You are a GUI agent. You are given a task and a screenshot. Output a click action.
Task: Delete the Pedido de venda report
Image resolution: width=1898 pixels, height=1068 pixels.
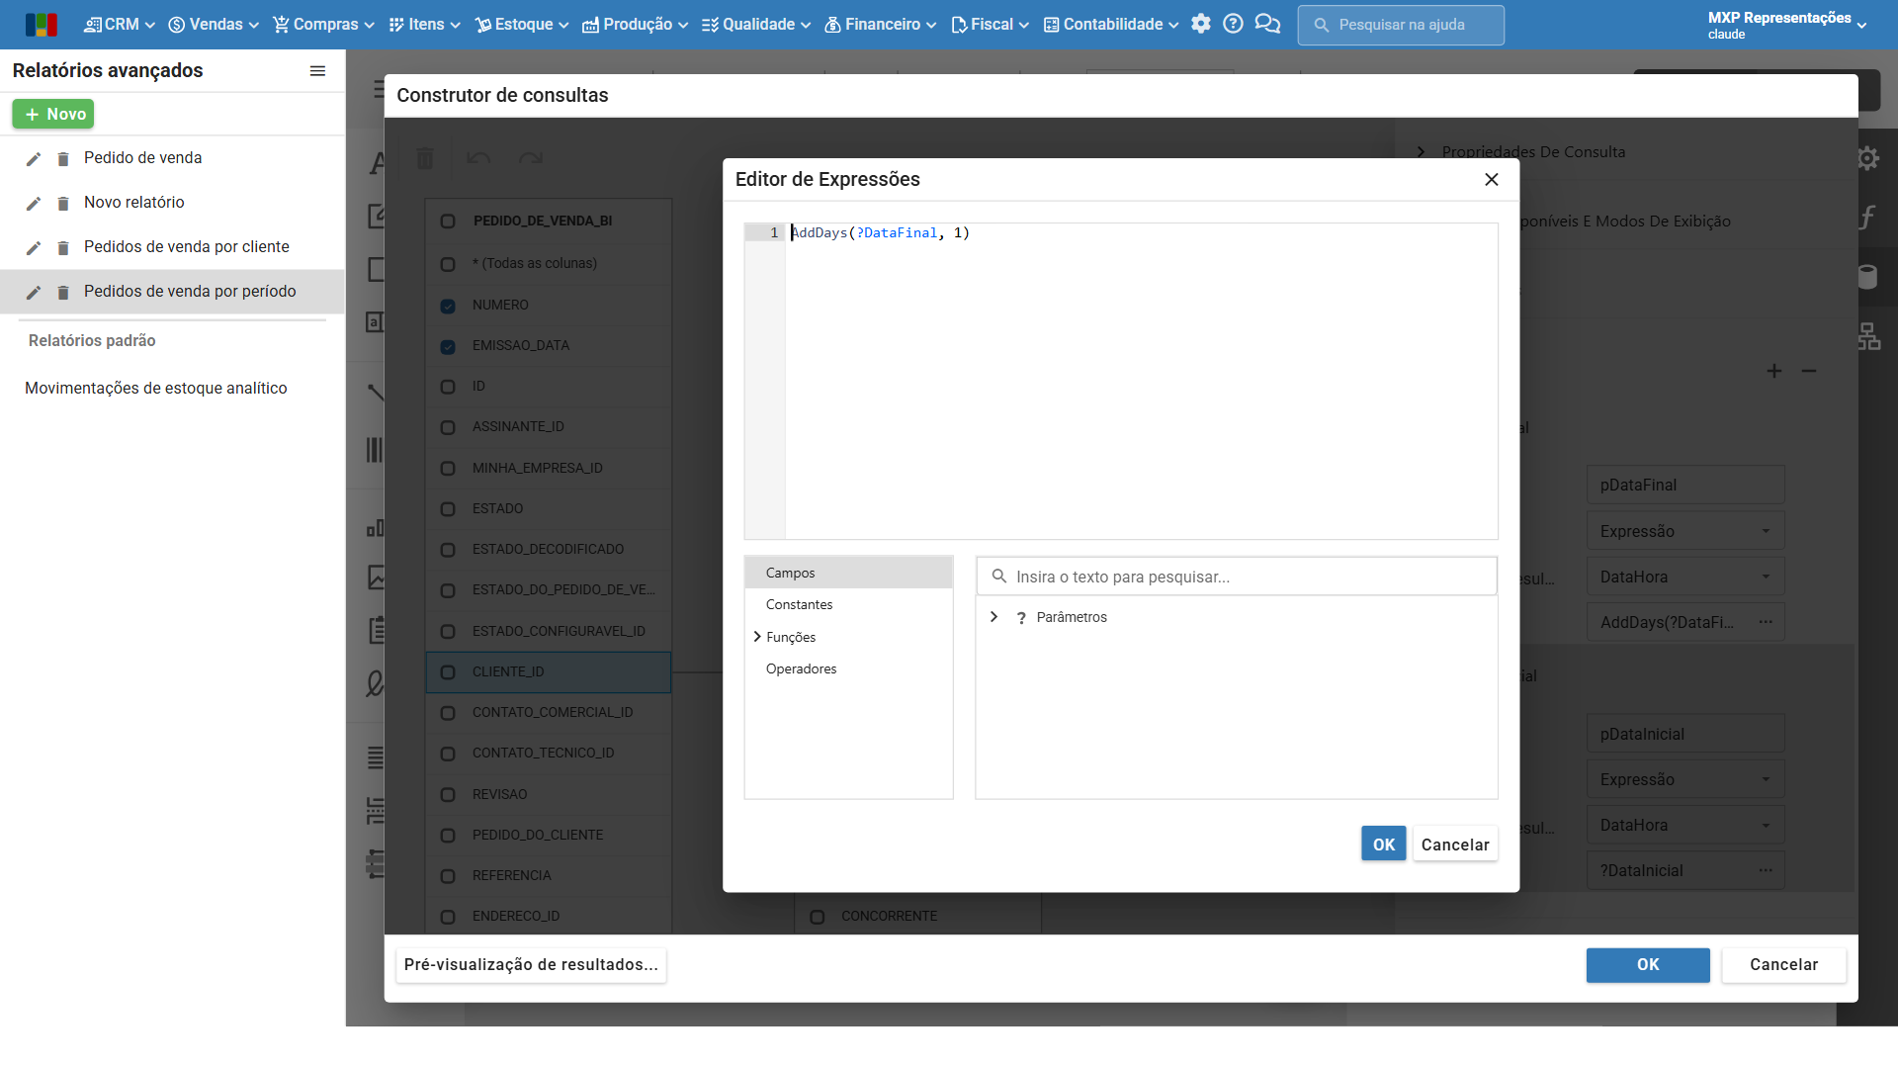tap(63, 158)
